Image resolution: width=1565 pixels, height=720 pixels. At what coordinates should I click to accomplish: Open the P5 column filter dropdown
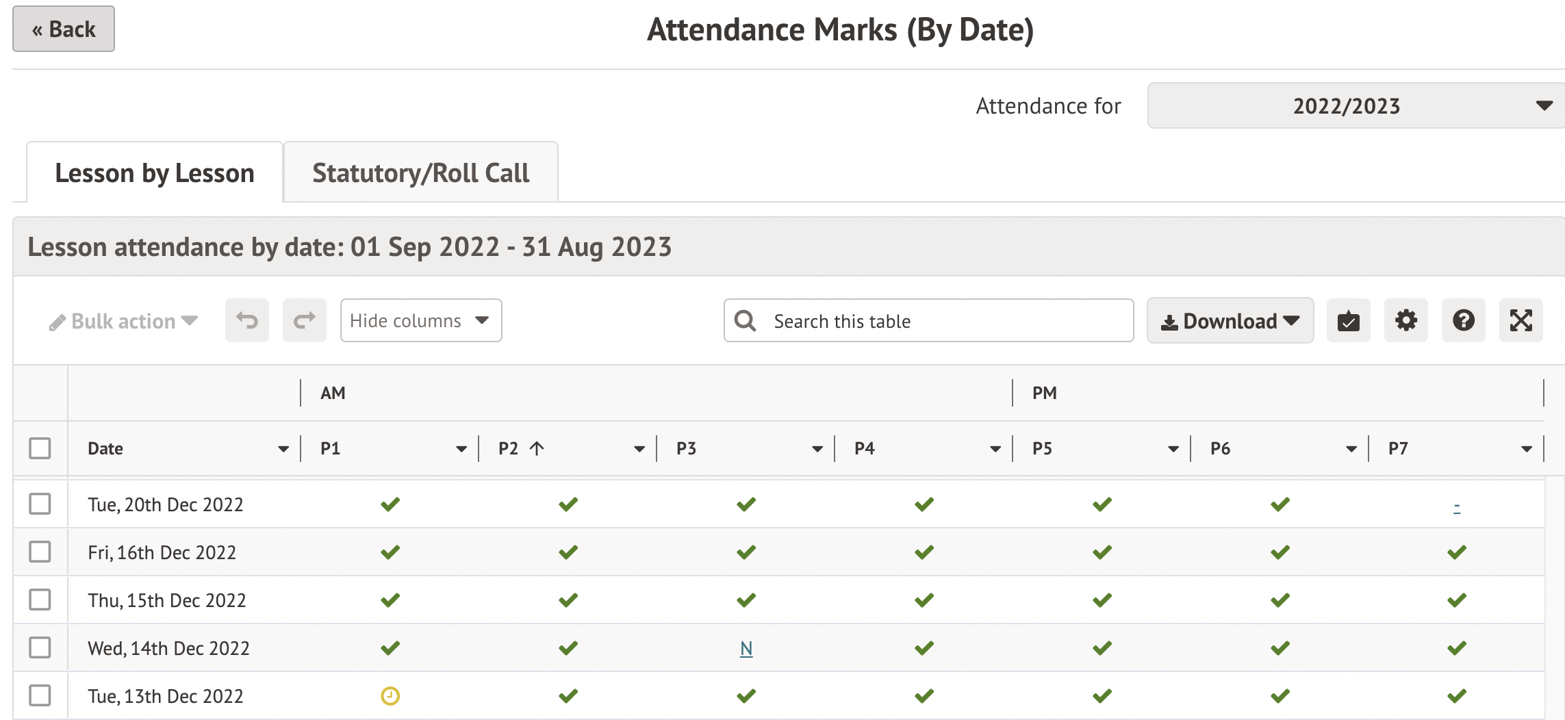tap(1173, 449)
